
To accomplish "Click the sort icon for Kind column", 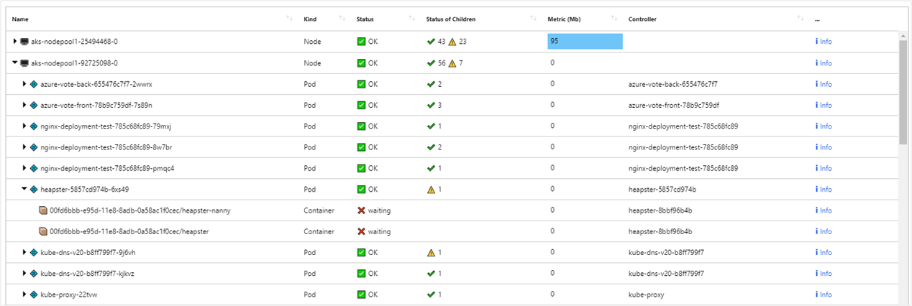I will [x=342, y=19].
